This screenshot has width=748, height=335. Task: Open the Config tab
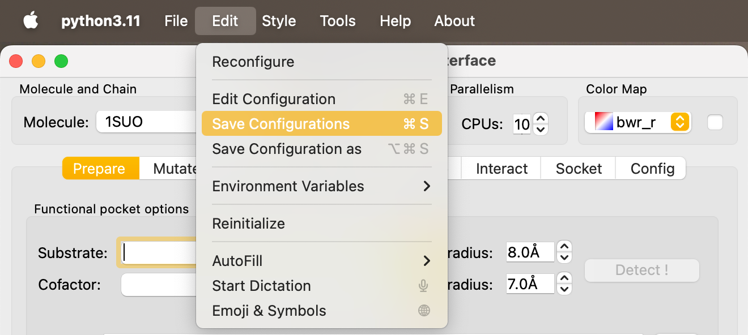pos(652,169)
